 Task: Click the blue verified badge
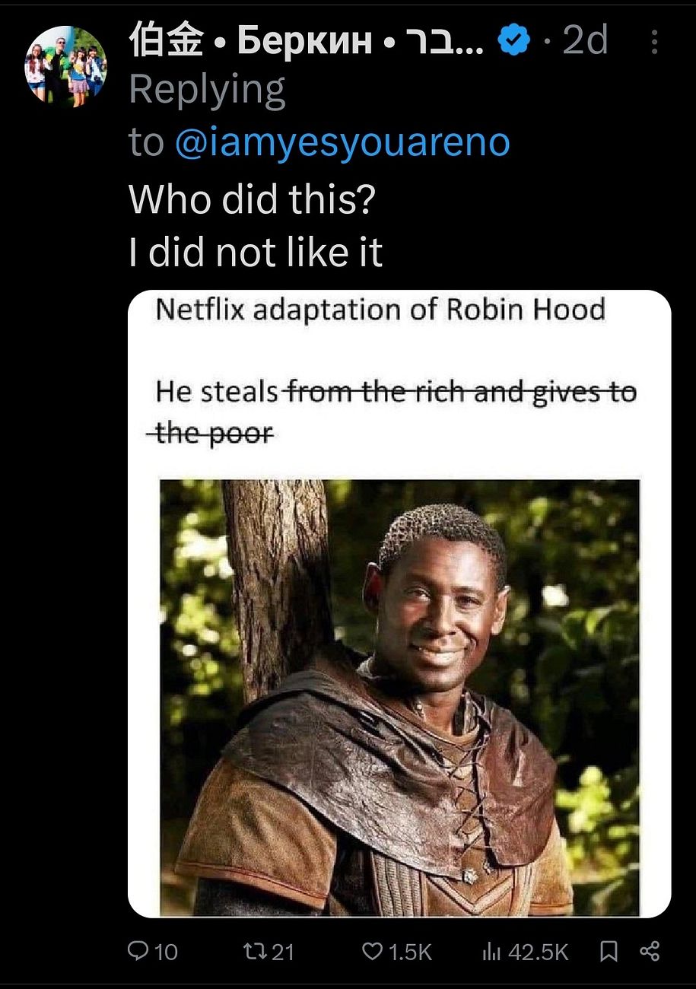514,42
